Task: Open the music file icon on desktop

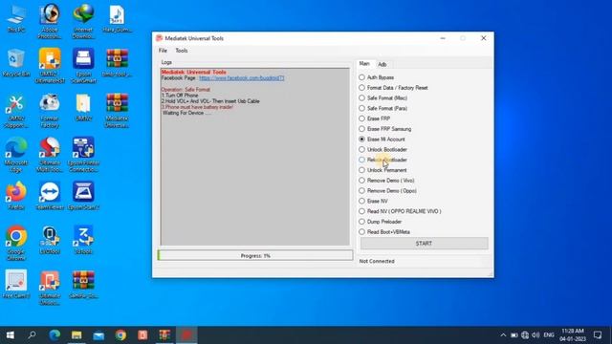Action: tap(117, 18)
